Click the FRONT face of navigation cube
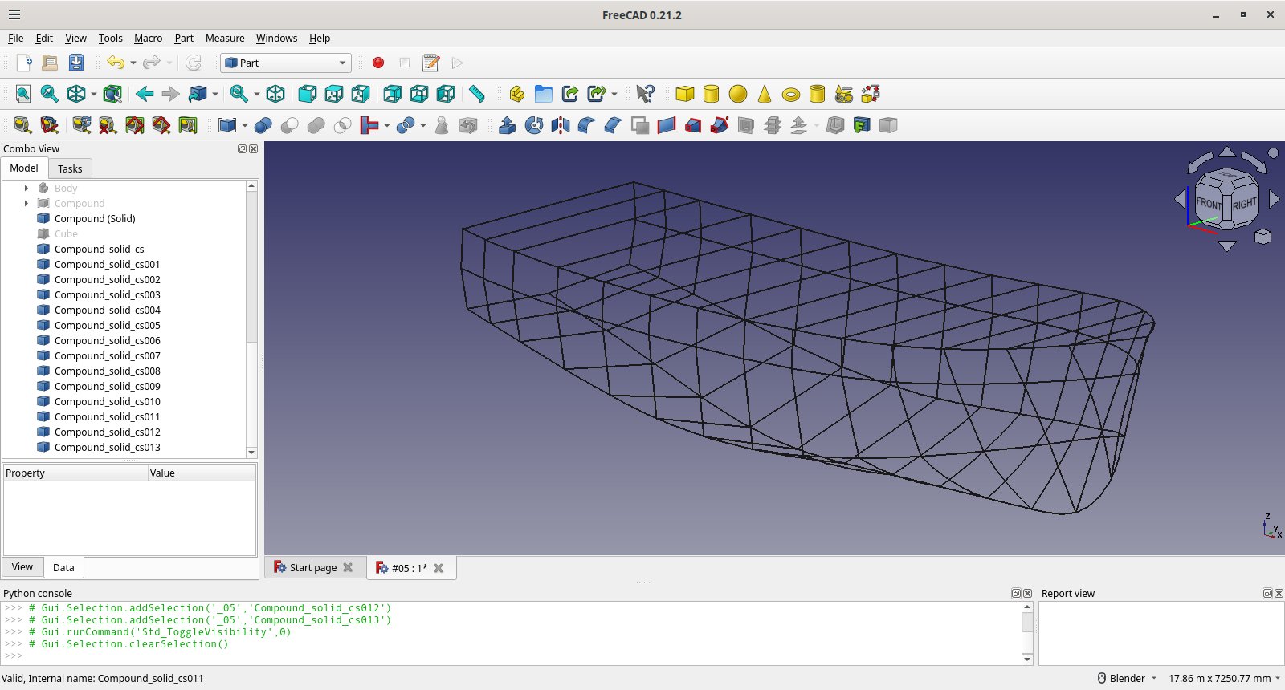Viewport: 1285px width, 690px height. (1208, 203)
